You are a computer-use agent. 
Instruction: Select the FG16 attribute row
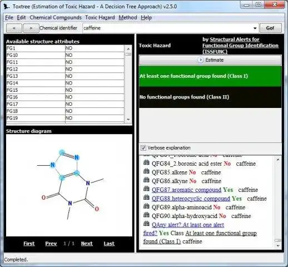[65, 97]
